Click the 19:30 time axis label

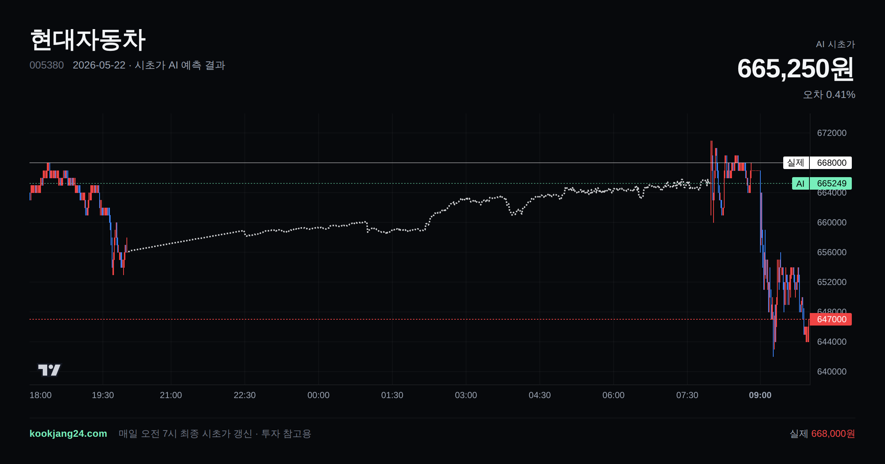(103, 395)
